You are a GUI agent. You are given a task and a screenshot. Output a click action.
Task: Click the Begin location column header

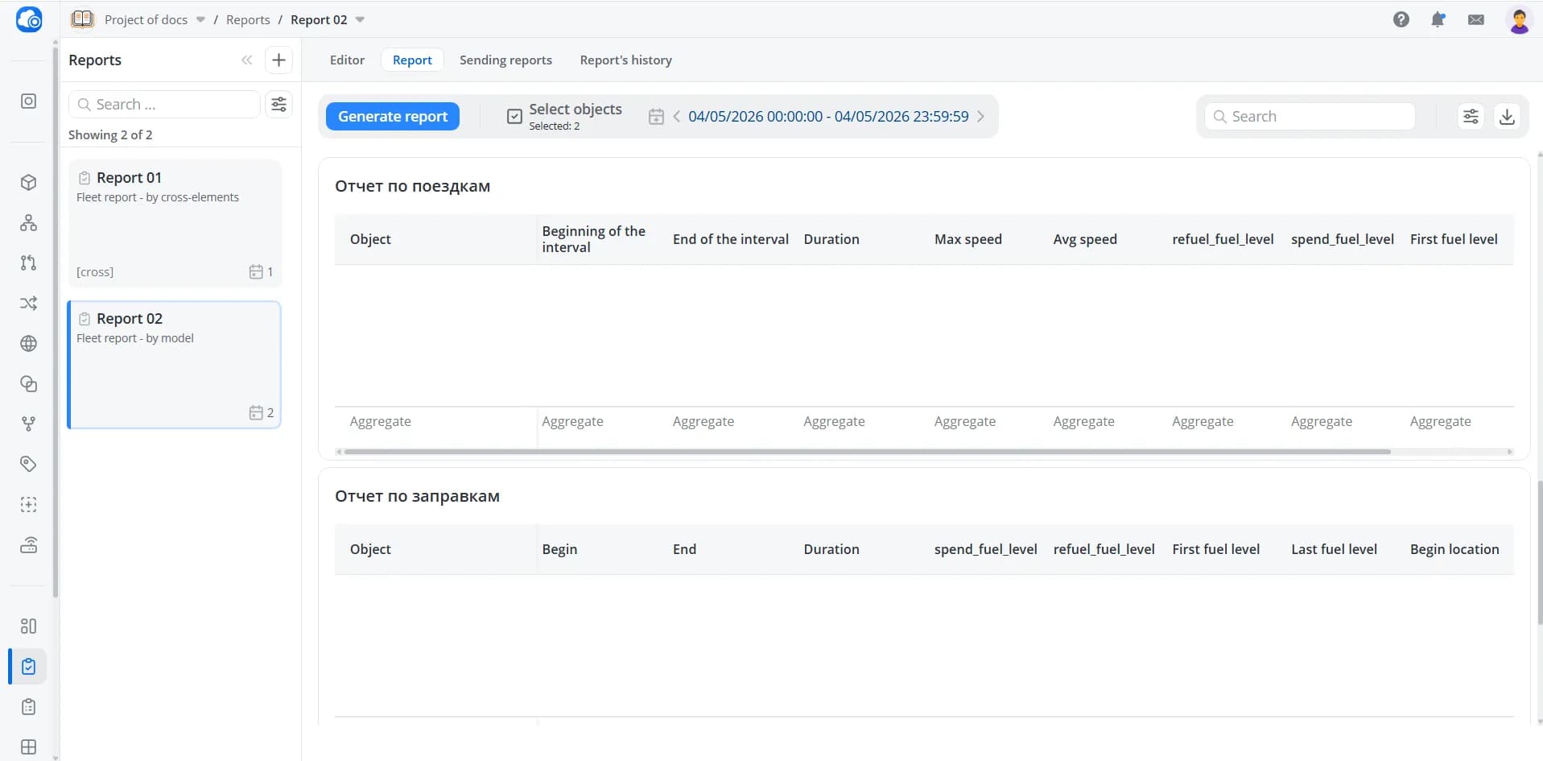pyautogui.click(x=1454, y=549)
